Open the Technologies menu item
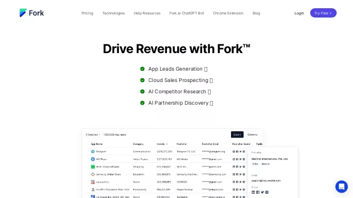 coord(114,13)
